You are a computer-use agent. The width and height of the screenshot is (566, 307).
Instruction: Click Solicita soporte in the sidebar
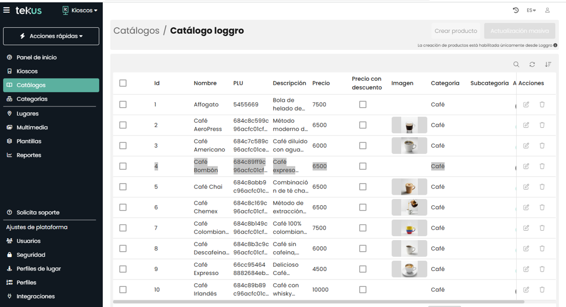(x=38, y=212)
